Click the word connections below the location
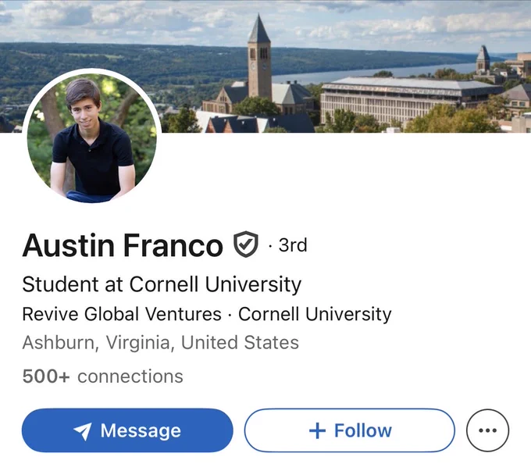This screenshot has height=471, width=531. 130,376
